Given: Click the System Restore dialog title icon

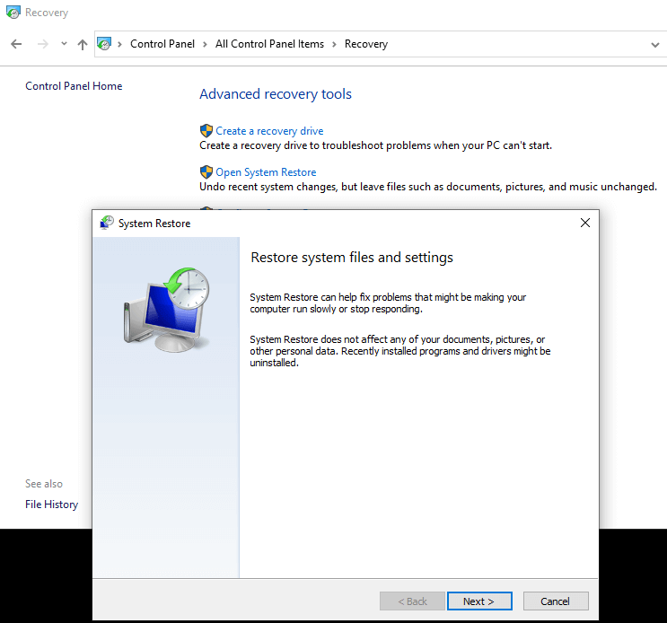Looking at the screenshot, I should pyautogui.click(x=107, y=223).
